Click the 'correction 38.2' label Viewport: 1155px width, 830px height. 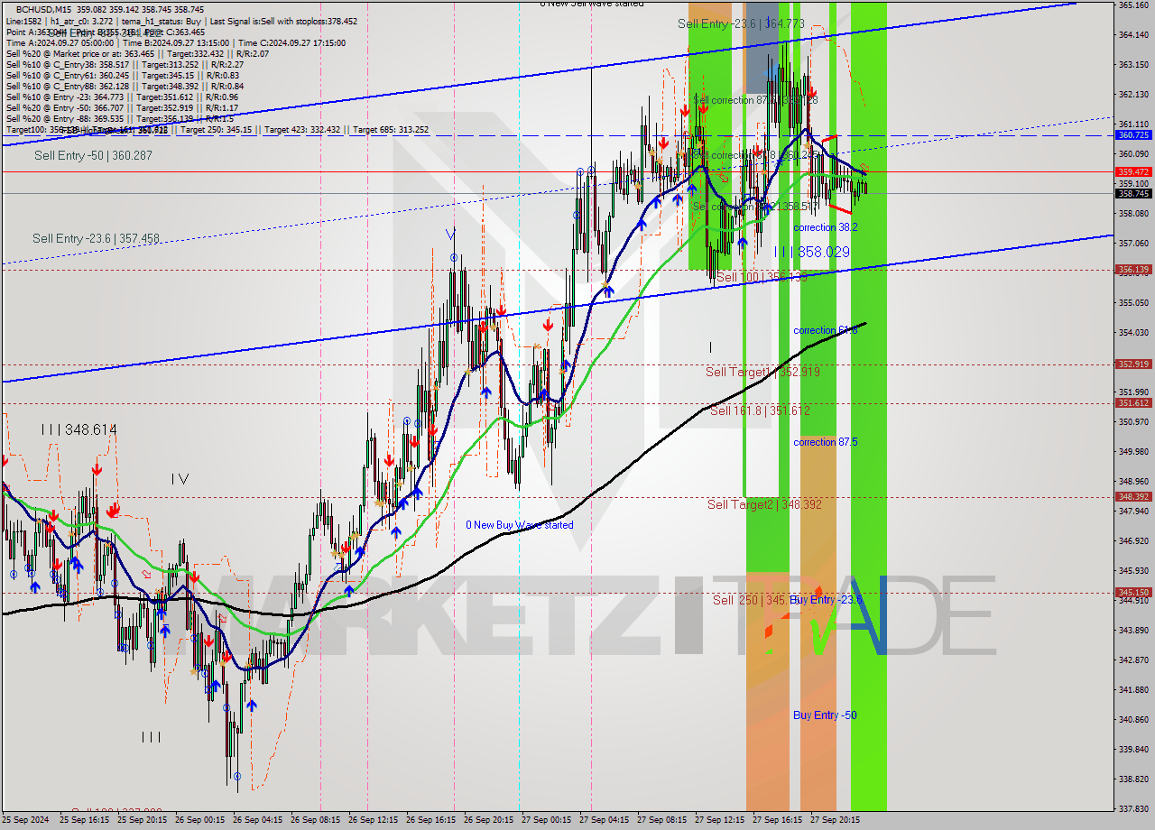[826, 227]
